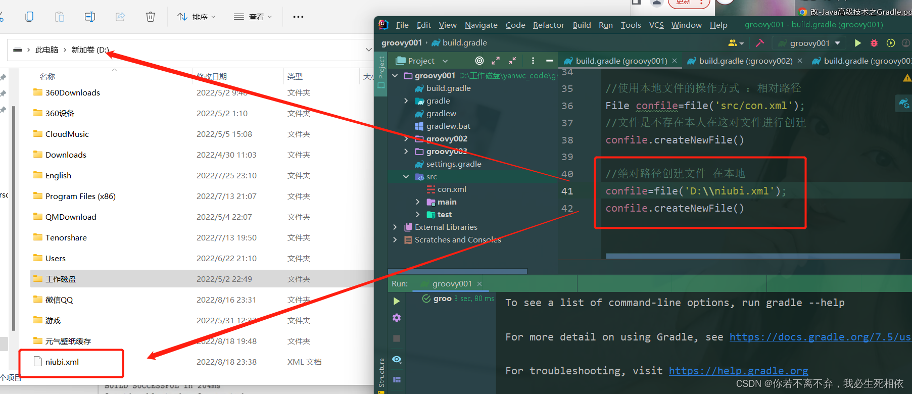Open the Explorer more options ellipsis

pos(299,17)
